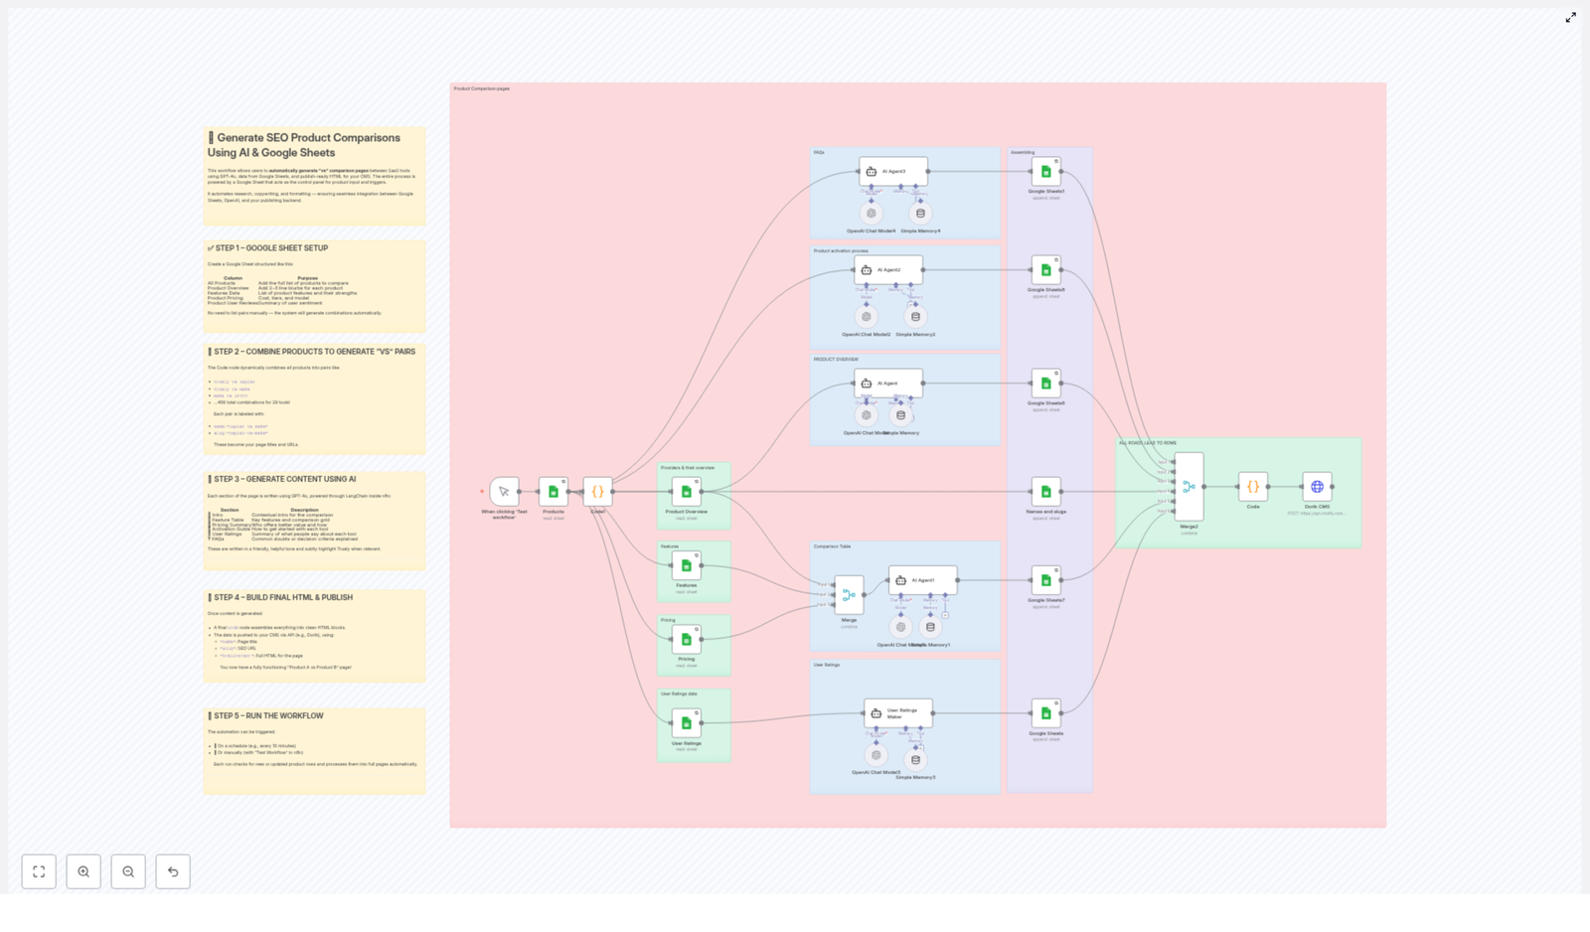
Task: Click the zoom to fit button
Action: tap(39, 871)
